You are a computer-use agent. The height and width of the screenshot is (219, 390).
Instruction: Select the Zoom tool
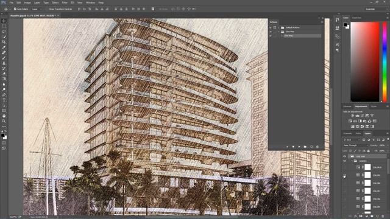click(x=4, y=121)
